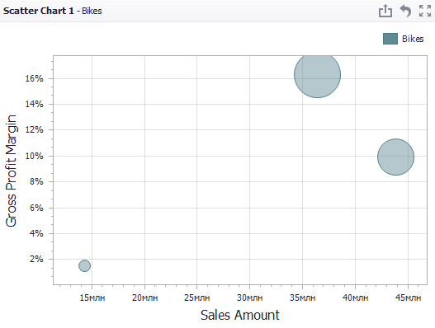Image resolution: width=435 pixels, height=328 pixels.
Task: Click the 10% y-axis label
Action: click(x=35, y=156)
